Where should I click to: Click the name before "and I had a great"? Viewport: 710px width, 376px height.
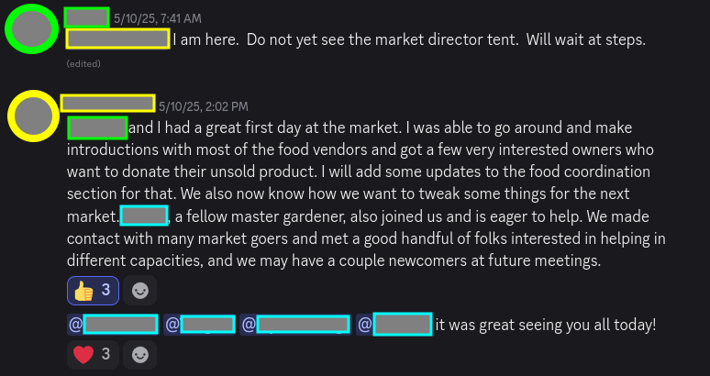[97, 127]
